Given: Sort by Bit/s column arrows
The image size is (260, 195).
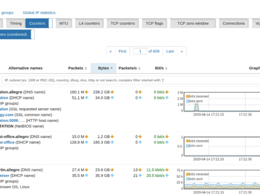Looking at the screenshot, I should click(166, 68).
